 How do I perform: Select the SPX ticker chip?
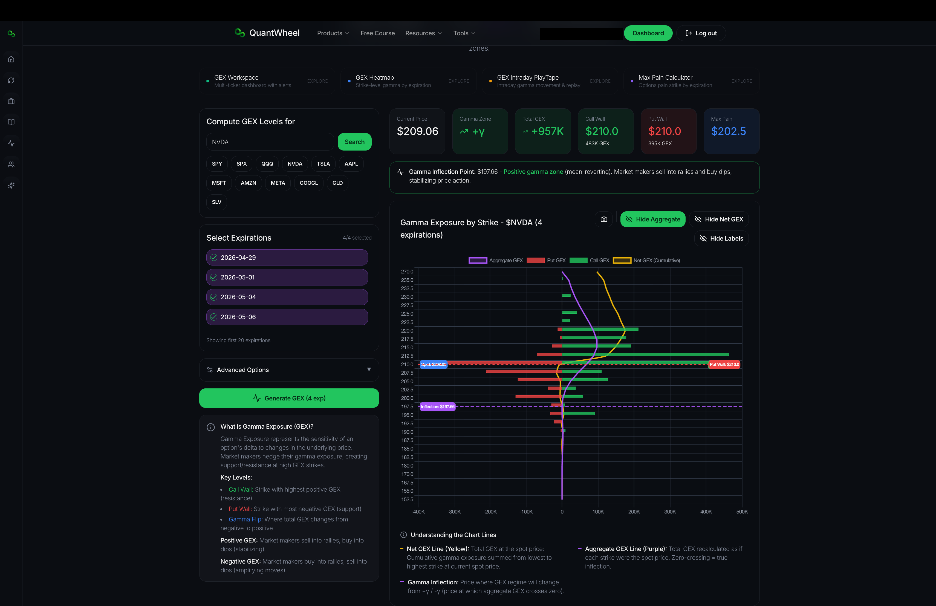click(x=242, y=164)
